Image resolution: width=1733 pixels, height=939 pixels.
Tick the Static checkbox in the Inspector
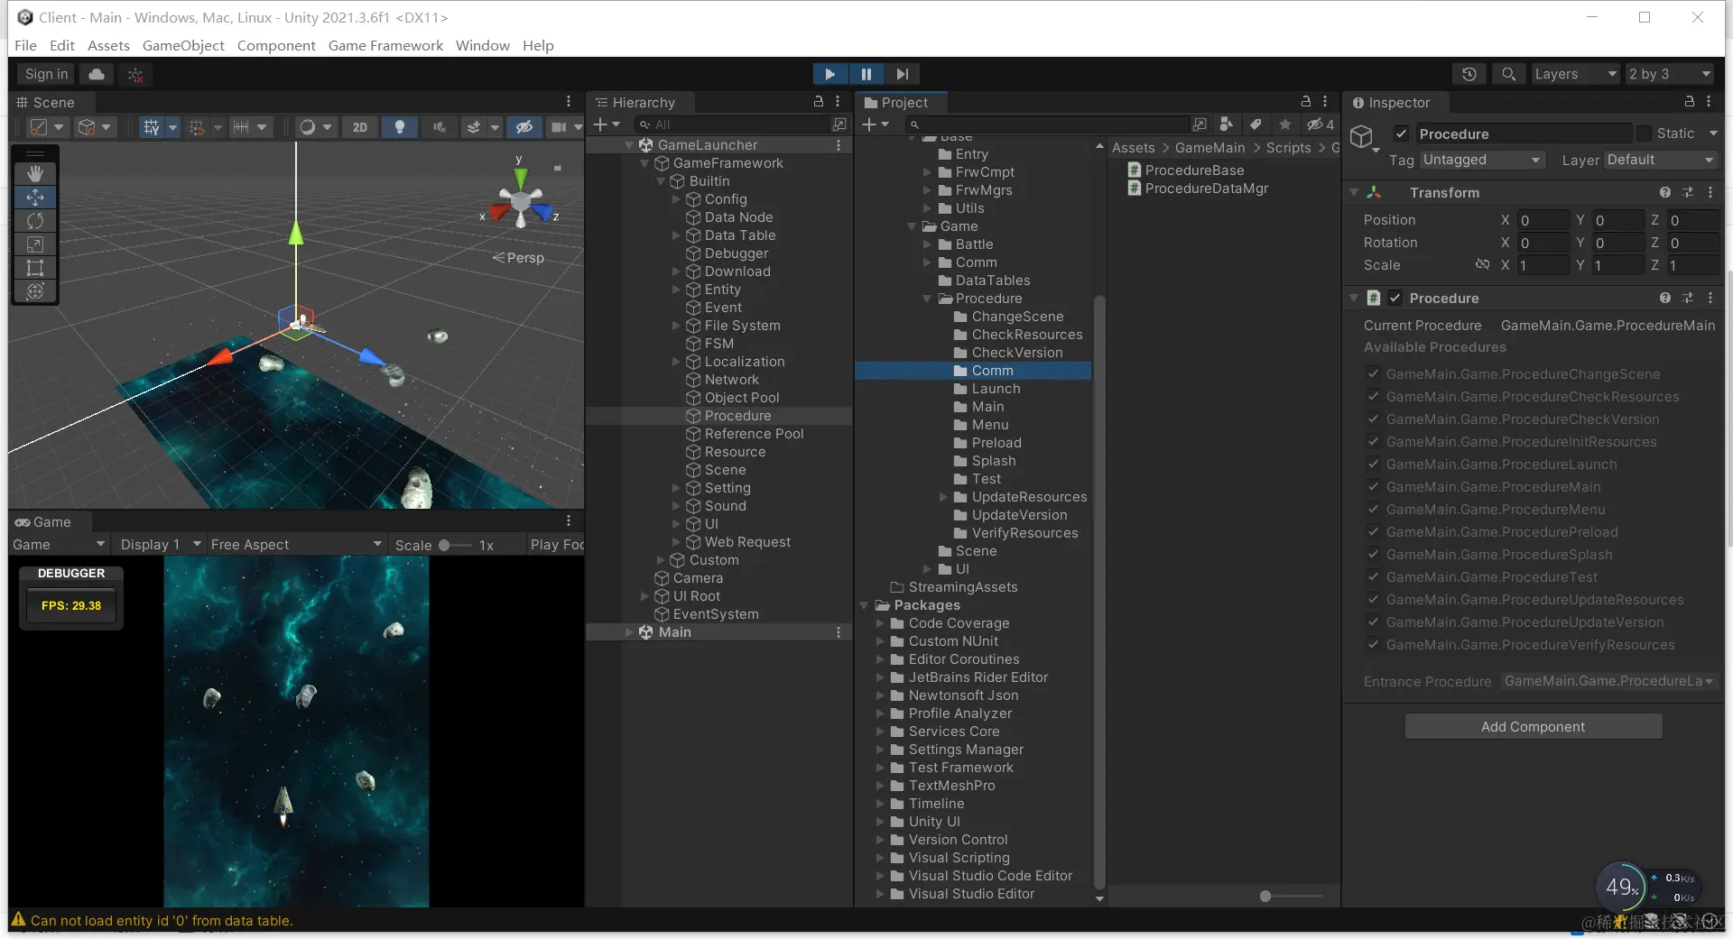[x=1645, y=133]
